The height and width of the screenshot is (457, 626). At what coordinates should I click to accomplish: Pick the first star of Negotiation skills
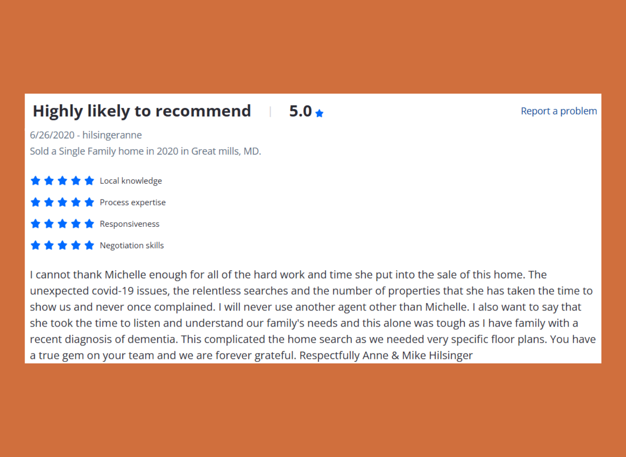(x=35, y=245)
